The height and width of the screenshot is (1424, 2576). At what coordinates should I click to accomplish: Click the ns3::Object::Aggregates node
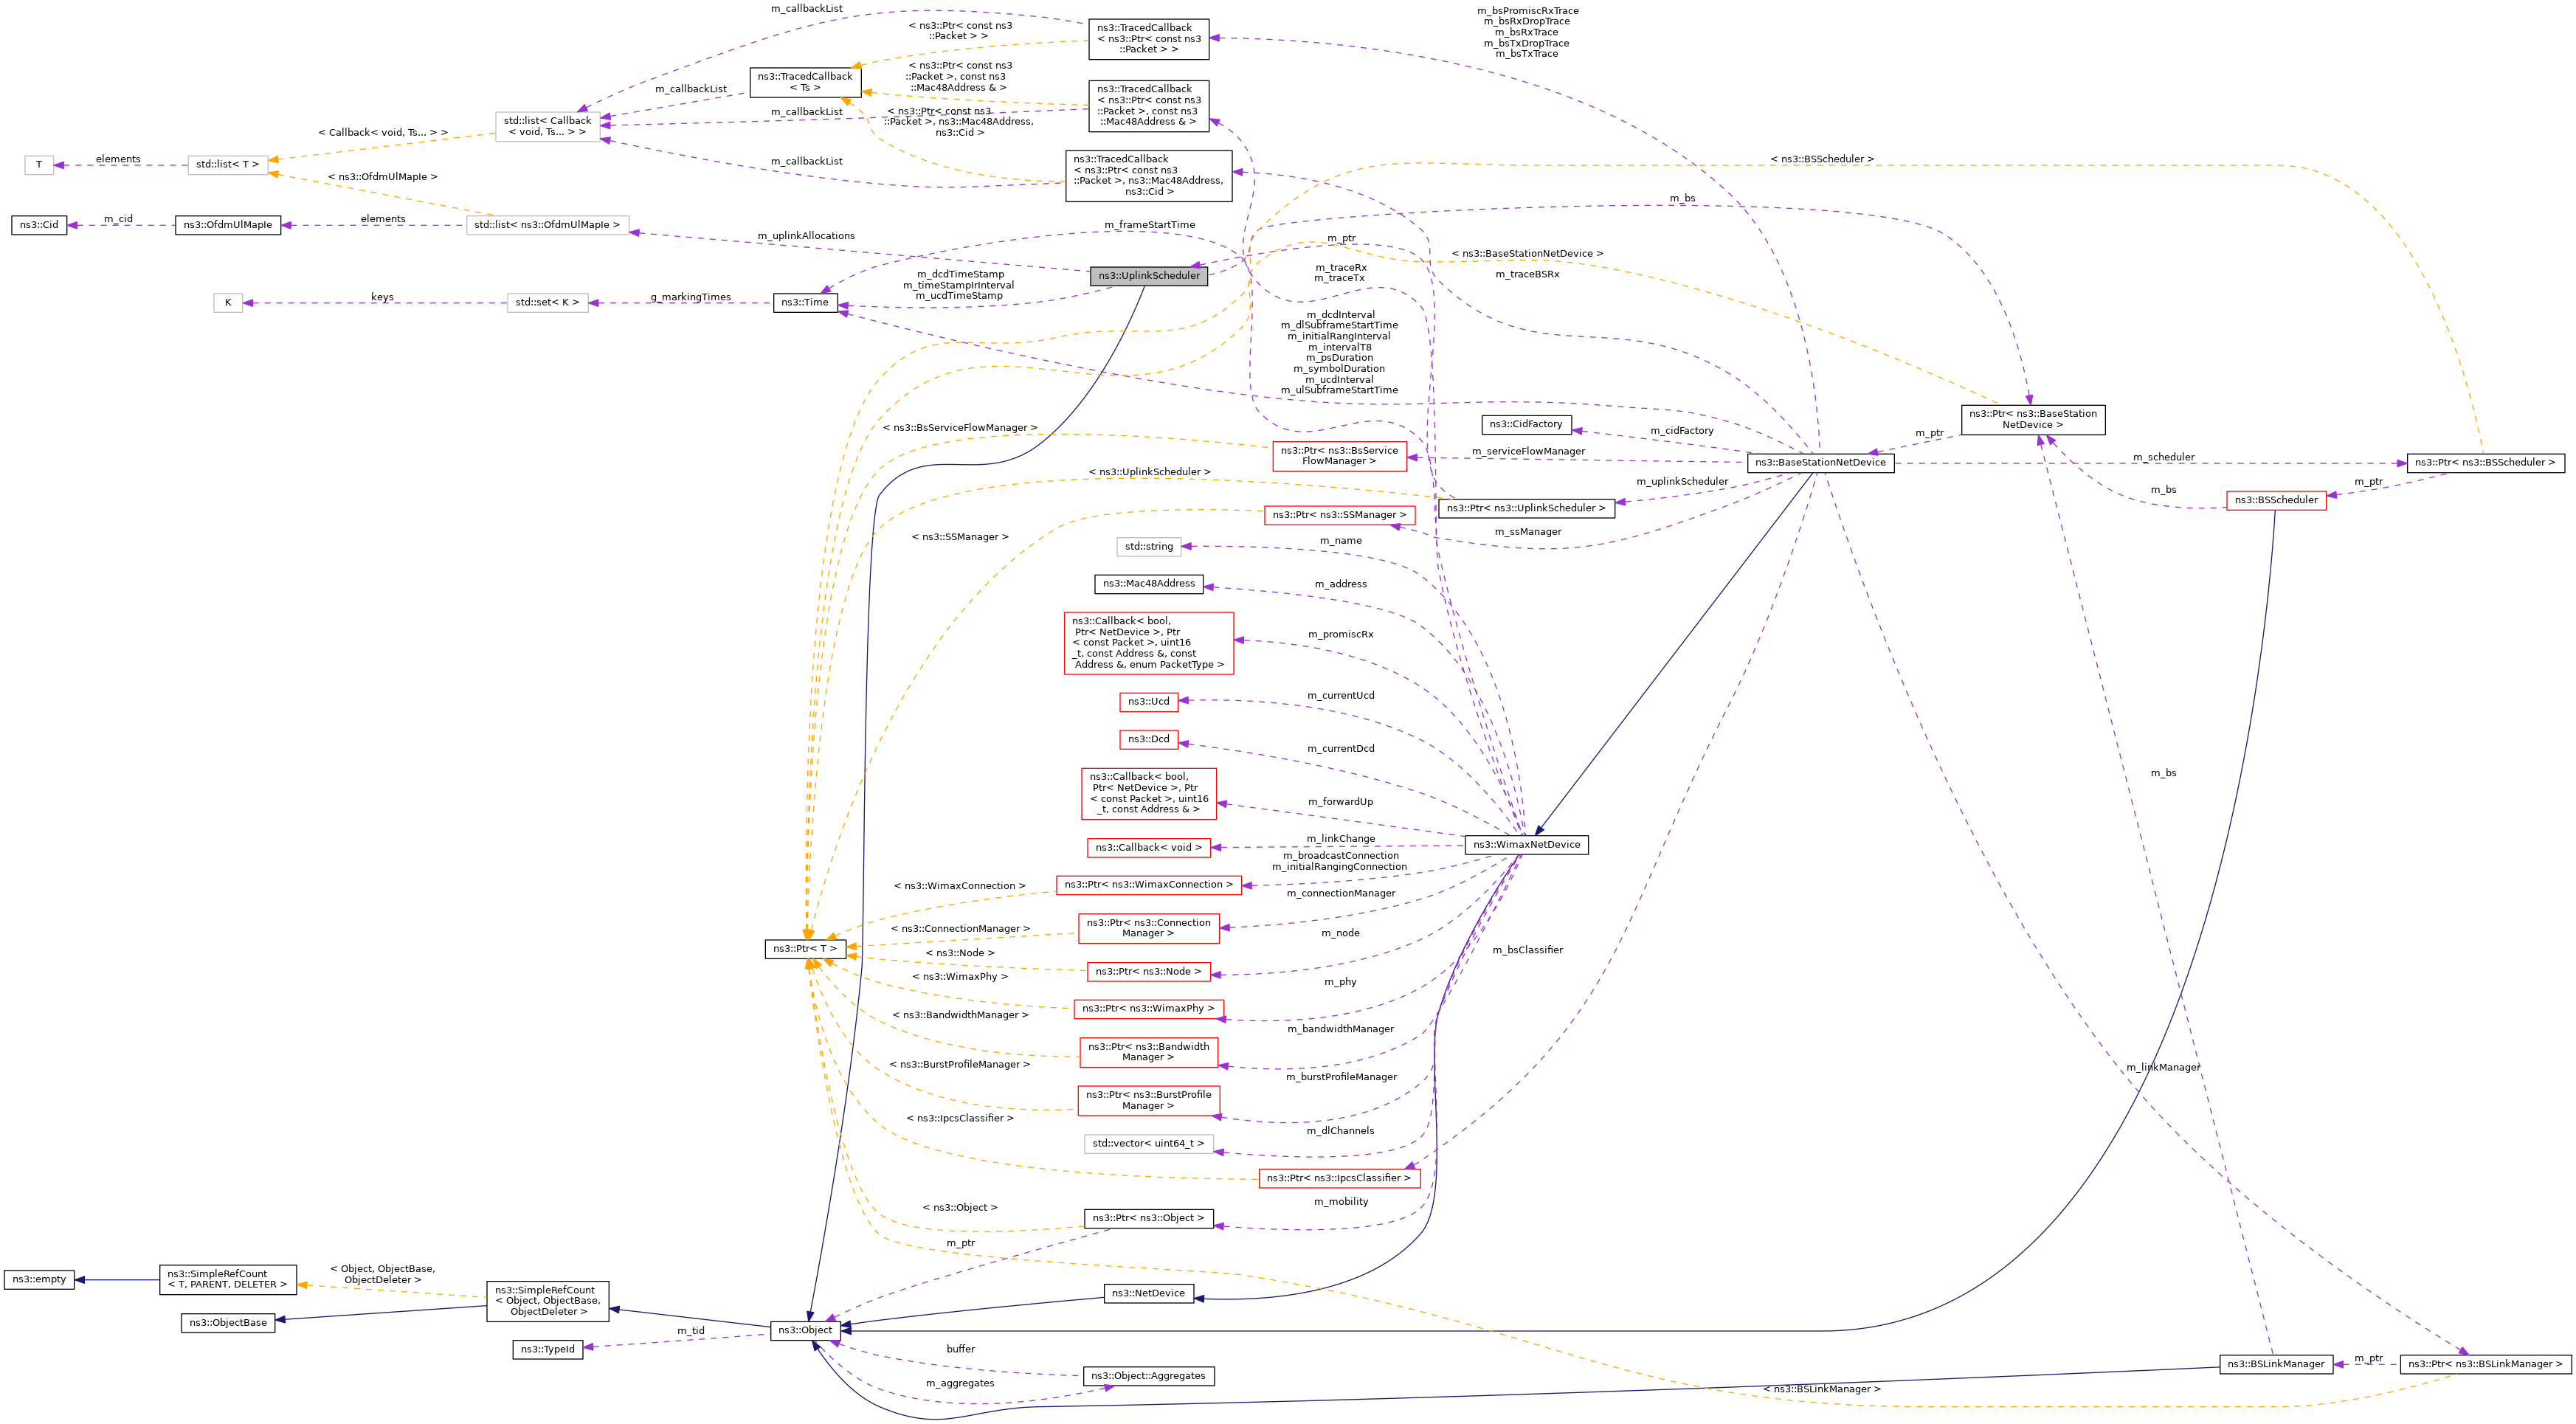(x=1148, y=1377)
